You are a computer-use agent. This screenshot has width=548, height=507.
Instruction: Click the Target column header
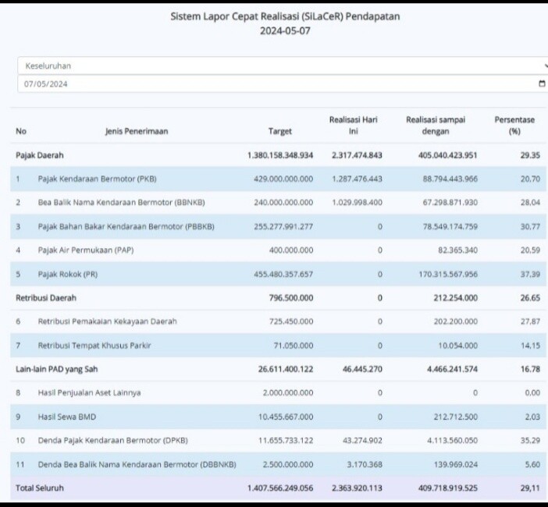pos(280,131)
